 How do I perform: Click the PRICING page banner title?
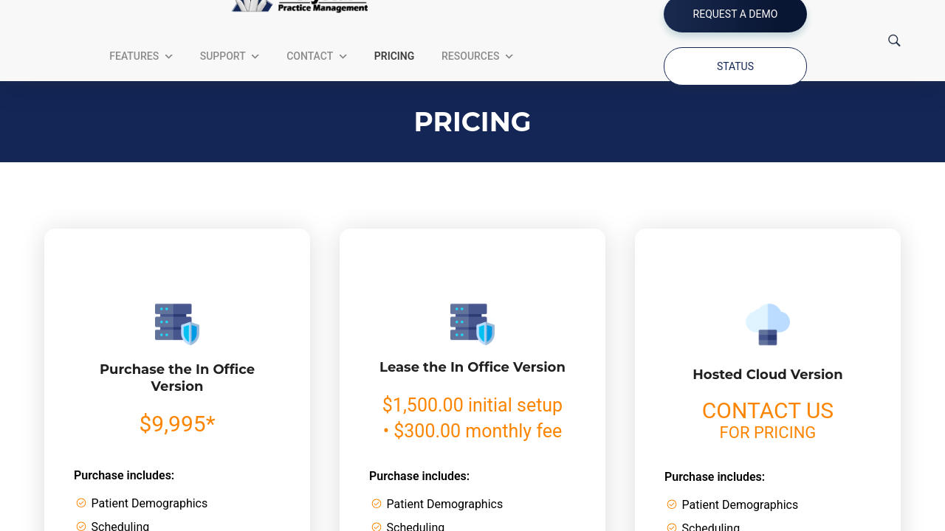click(x=472, y=122)
